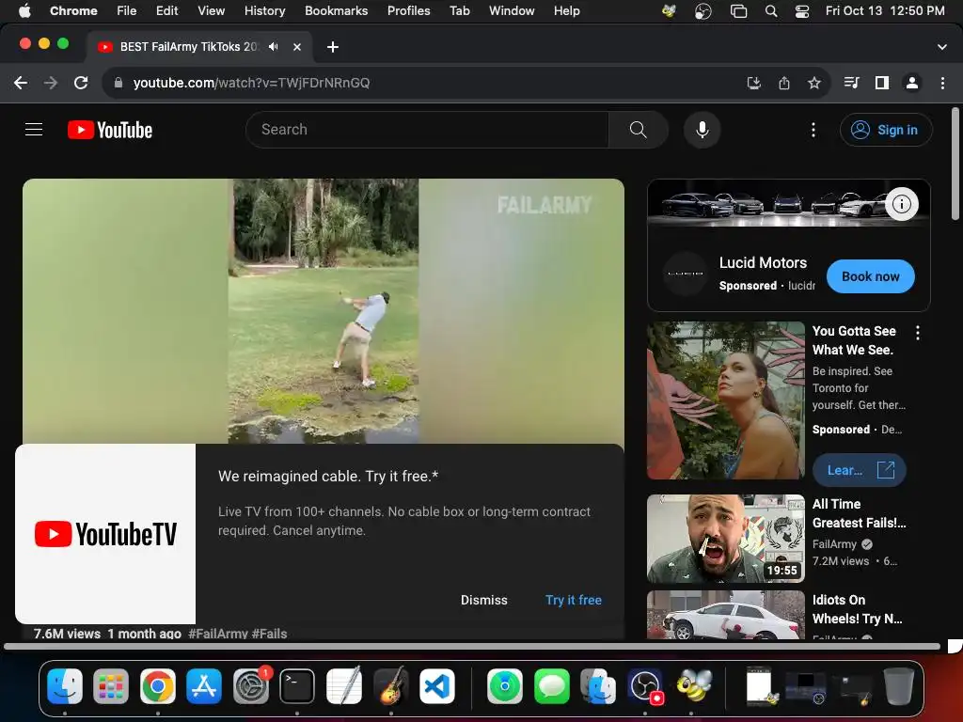Open Messages from the Dock

[x=551, y=685]
